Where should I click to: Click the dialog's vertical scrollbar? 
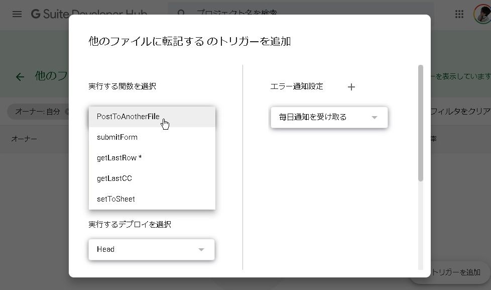[x=421, y=123]
